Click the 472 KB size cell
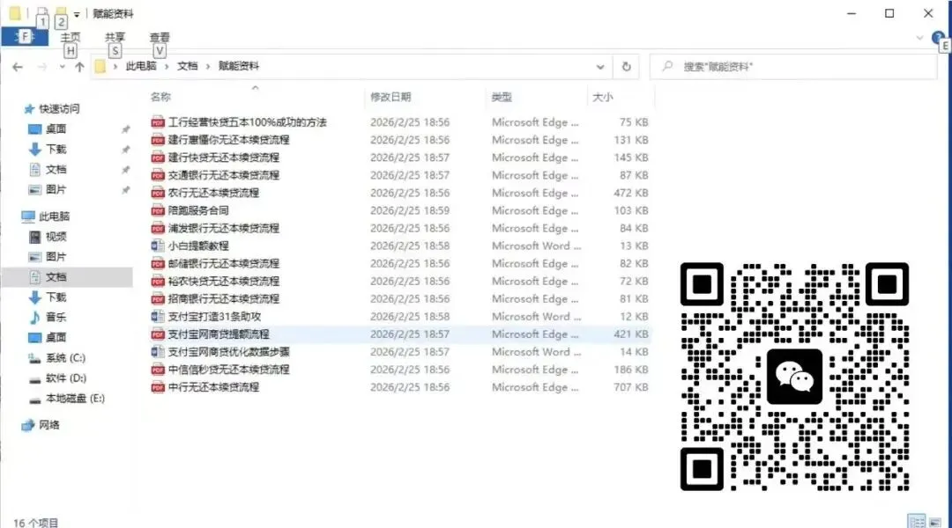This screenshot has width=952, height=528. (631, 193)
